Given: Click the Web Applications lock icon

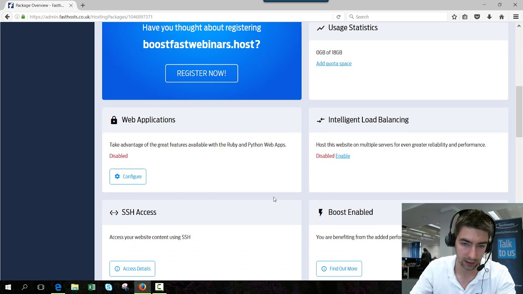Looking at the screenshot, I should 114,120.
